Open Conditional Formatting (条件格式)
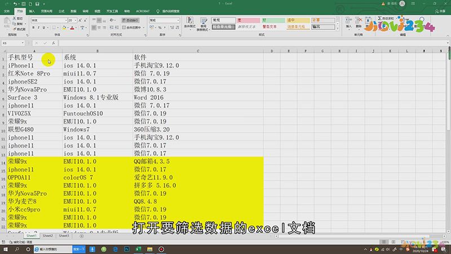This screenshot has height=254, width=451. pyautogui.click(x=189, y=24)
